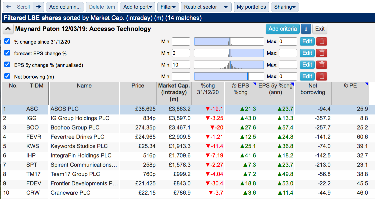Click the Min field for '% change since 31/12/20'
The image size is (375, 199).
click(x=181, y=42)
